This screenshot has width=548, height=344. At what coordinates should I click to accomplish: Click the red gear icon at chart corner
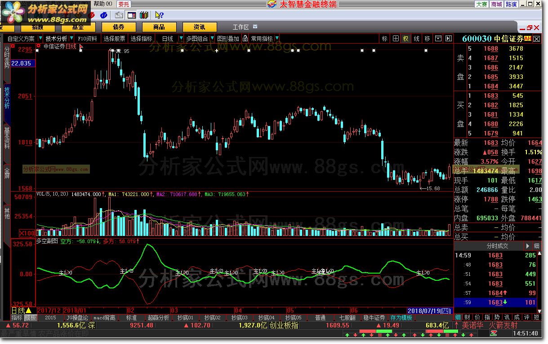(x=13, y=46)
